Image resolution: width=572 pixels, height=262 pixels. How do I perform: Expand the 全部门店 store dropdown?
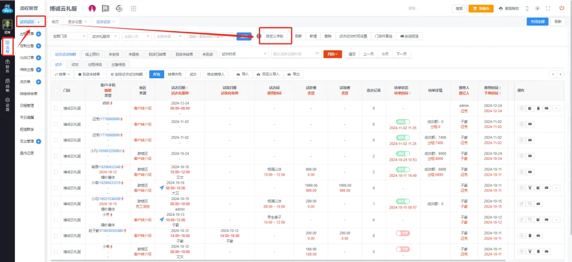tap(69, 37)
